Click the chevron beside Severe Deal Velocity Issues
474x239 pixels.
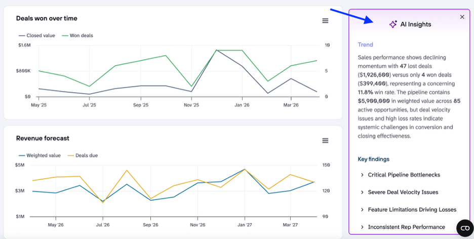pyautogui.click(x=362, y=192)
